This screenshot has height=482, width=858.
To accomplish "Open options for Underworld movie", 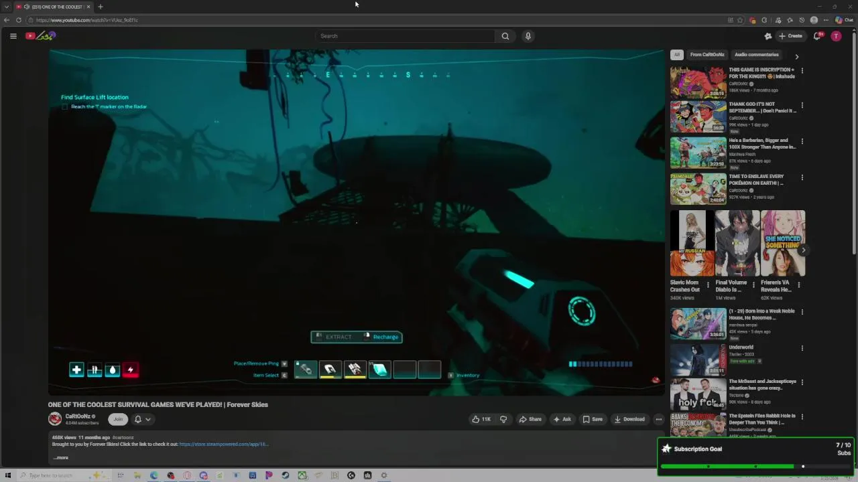I will (802, 348).
